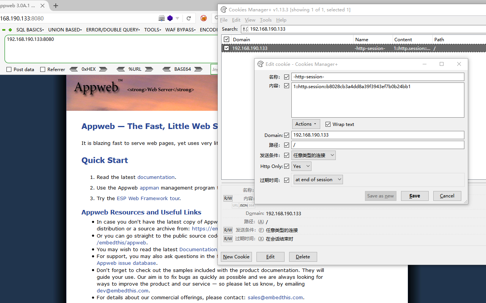Image resolution: width=486 pixels, height=303 pixels.
Task: Open the 'at end of session' expiry dropdown
Action: [x=318, y=180]
